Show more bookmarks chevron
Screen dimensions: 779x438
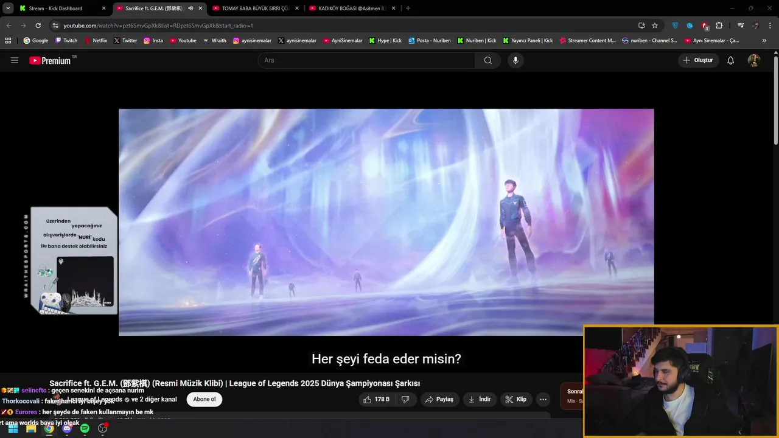tap(764, 41)
